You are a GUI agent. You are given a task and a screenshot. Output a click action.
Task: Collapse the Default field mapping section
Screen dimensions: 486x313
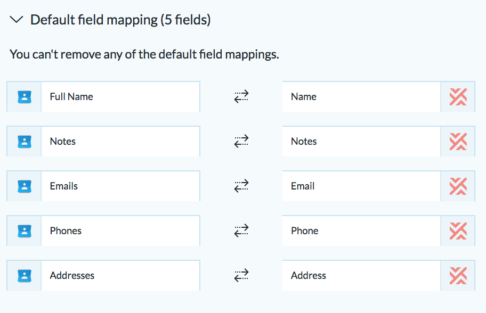(17, 20)
